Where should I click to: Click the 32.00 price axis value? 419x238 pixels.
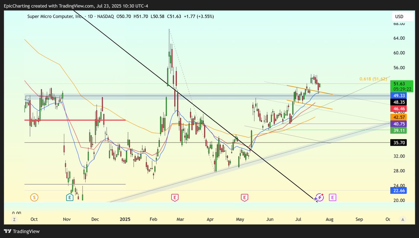point(399,156)
